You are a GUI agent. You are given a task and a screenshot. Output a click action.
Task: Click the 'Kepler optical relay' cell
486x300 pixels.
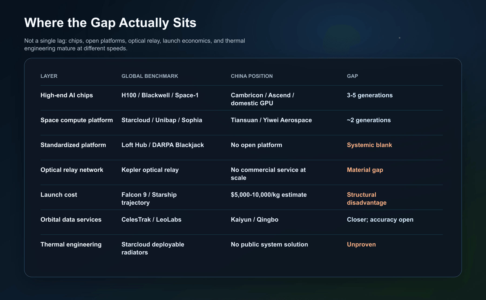[150, 170]
